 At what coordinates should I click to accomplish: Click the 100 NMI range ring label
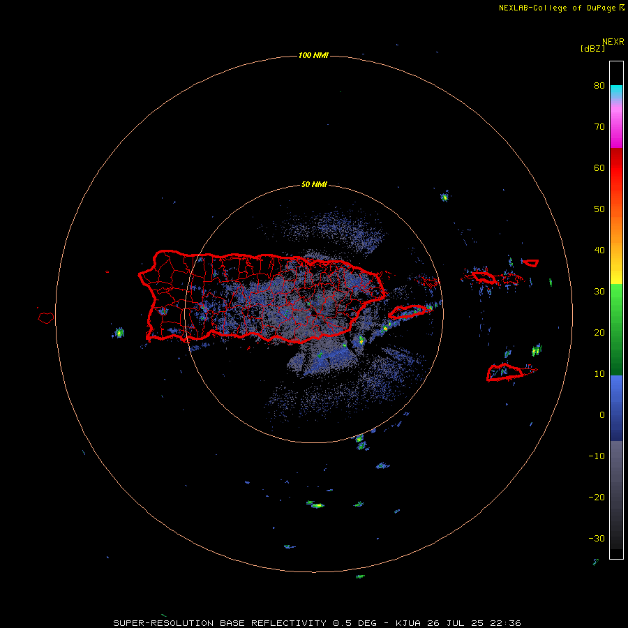[313, 55]
